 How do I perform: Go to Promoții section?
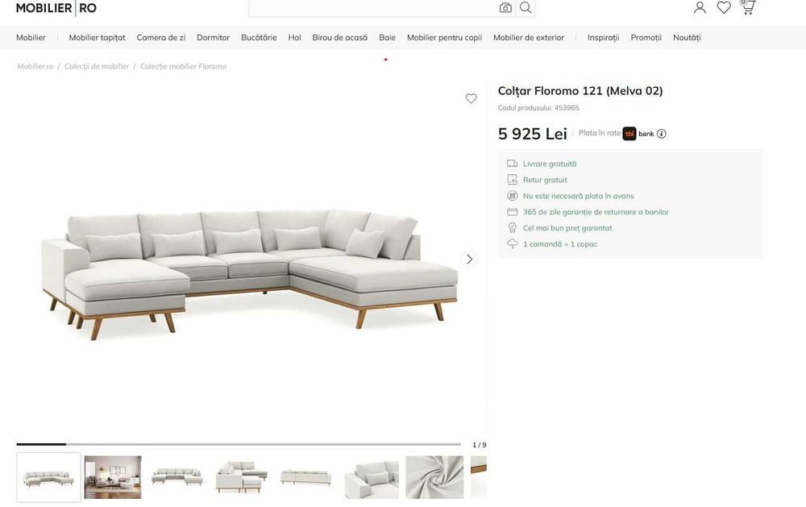point(646,38)
